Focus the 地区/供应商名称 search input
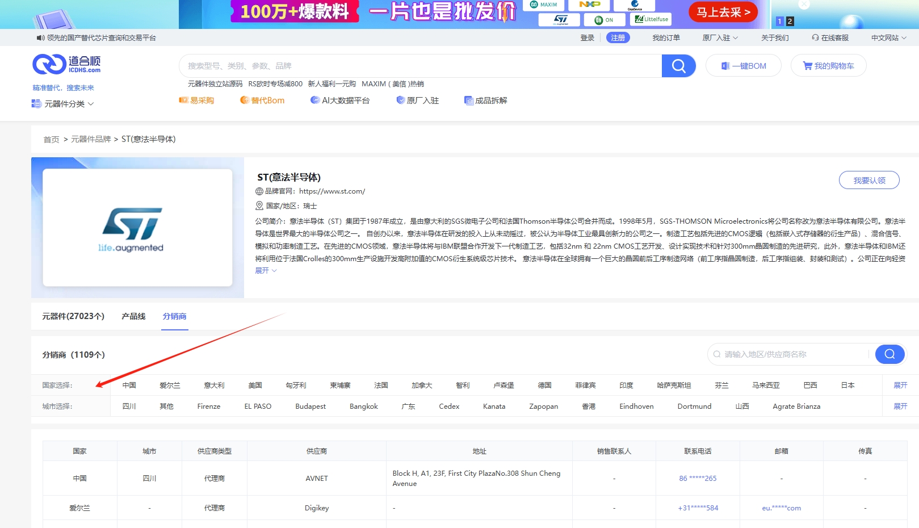Viewport: 919px width, 528px height. [792, 354]
